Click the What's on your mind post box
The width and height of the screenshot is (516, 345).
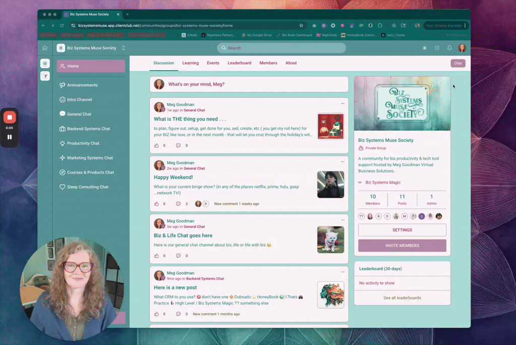tap(249, 84)
